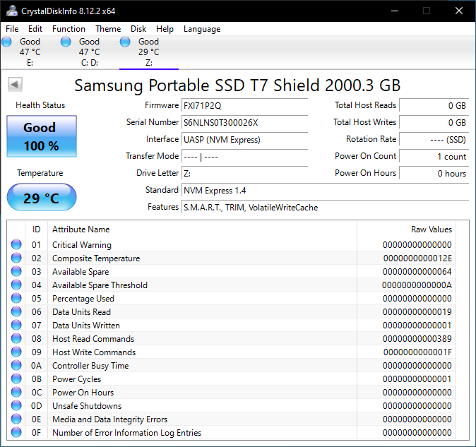Click the Critical Warning status orb
476x447 pixels.
tap(16, 244)
